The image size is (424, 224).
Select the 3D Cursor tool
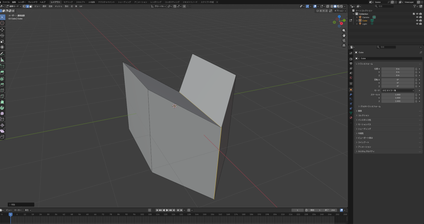[2, 23]
